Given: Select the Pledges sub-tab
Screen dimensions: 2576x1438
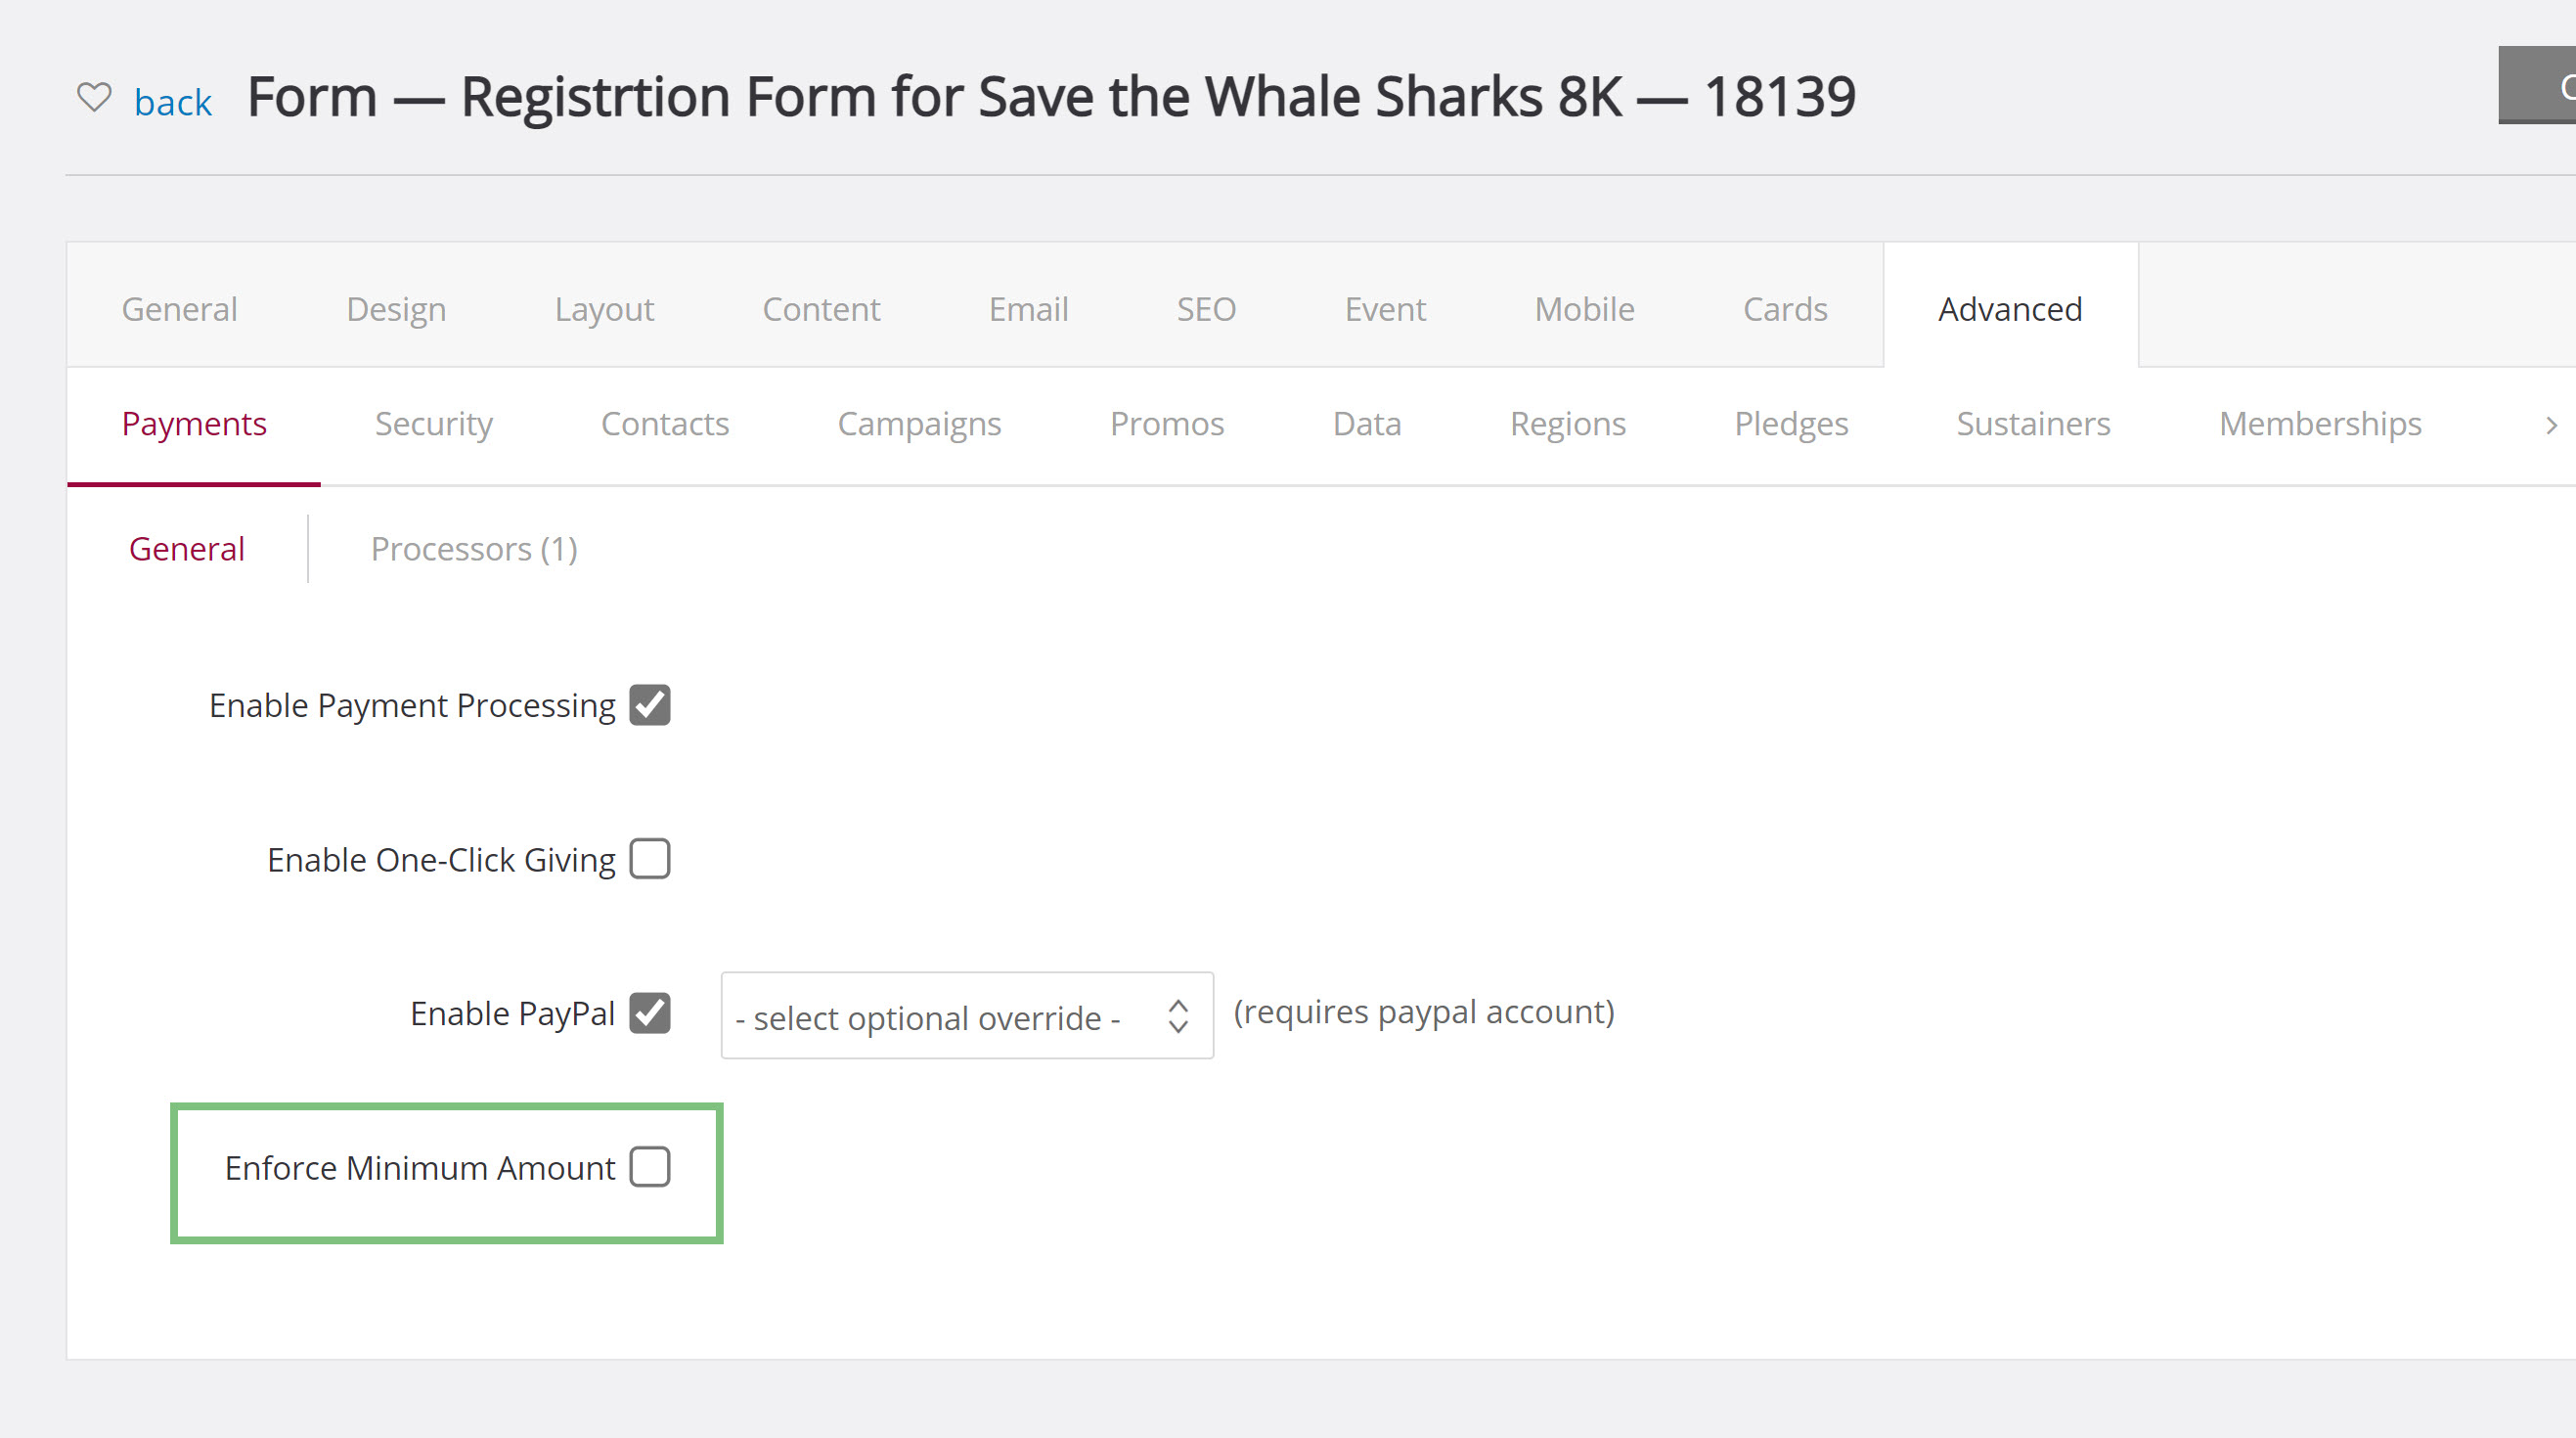Looking at the screenshot, I should [1791, 424].
